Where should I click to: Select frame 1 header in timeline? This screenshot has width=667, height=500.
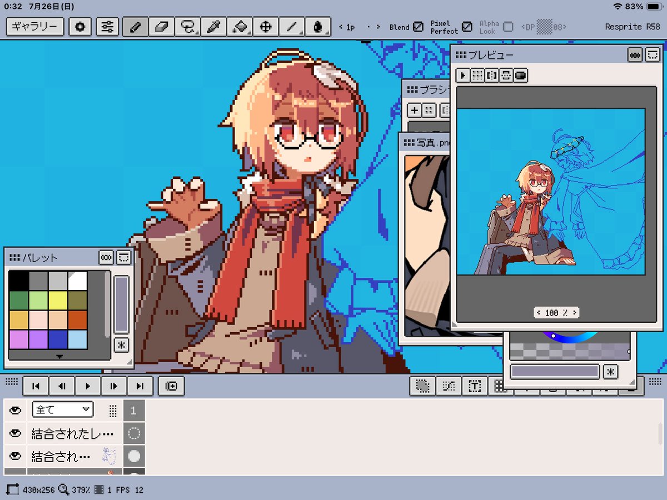pyautogui.click(x=134, y=411)
